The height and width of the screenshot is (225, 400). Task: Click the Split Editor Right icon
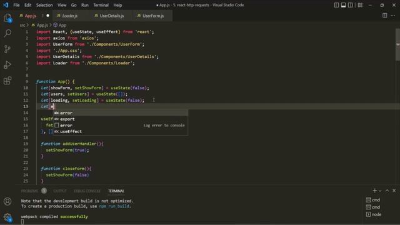click(x=385, y=16)
